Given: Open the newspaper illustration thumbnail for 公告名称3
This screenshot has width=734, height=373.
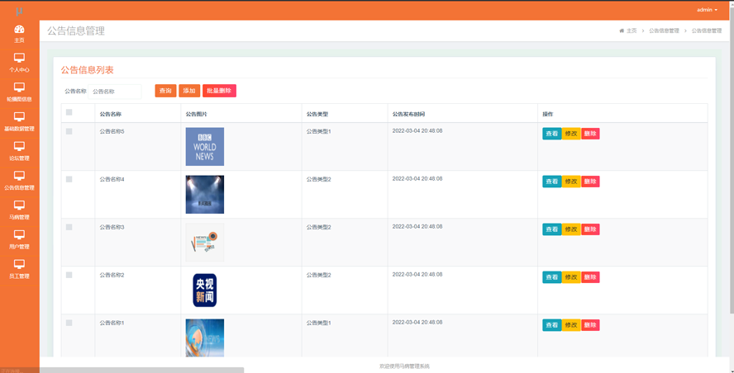Looking at the screenshot, I should (x=204, y=243).
